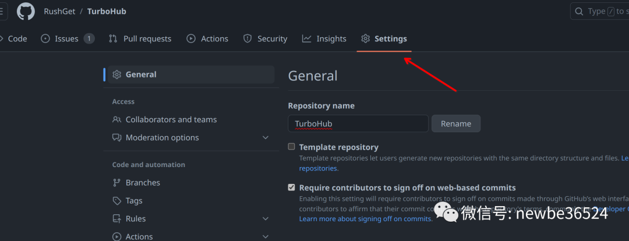
Task: Click the GitHub Octocat logo
Action: [26, 11]
